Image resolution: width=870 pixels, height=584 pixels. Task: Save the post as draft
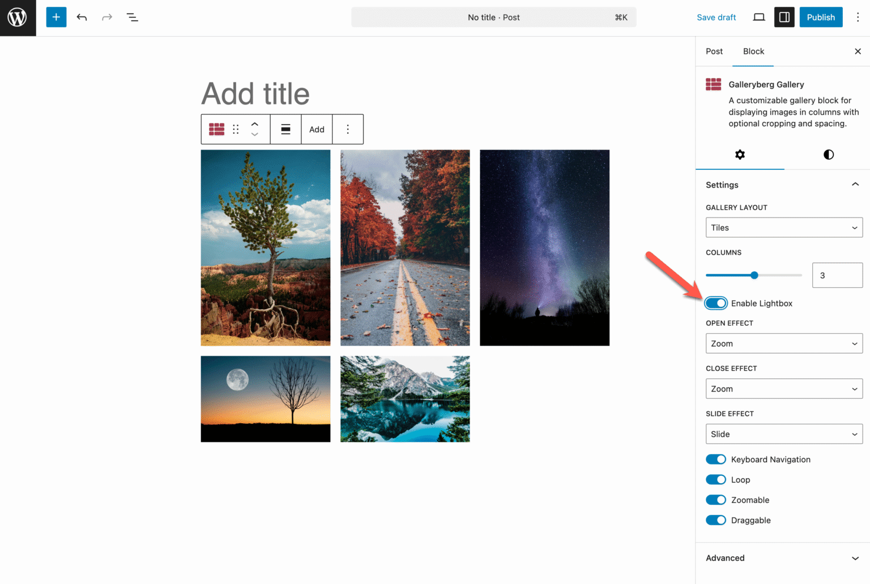tap(716, 17)
